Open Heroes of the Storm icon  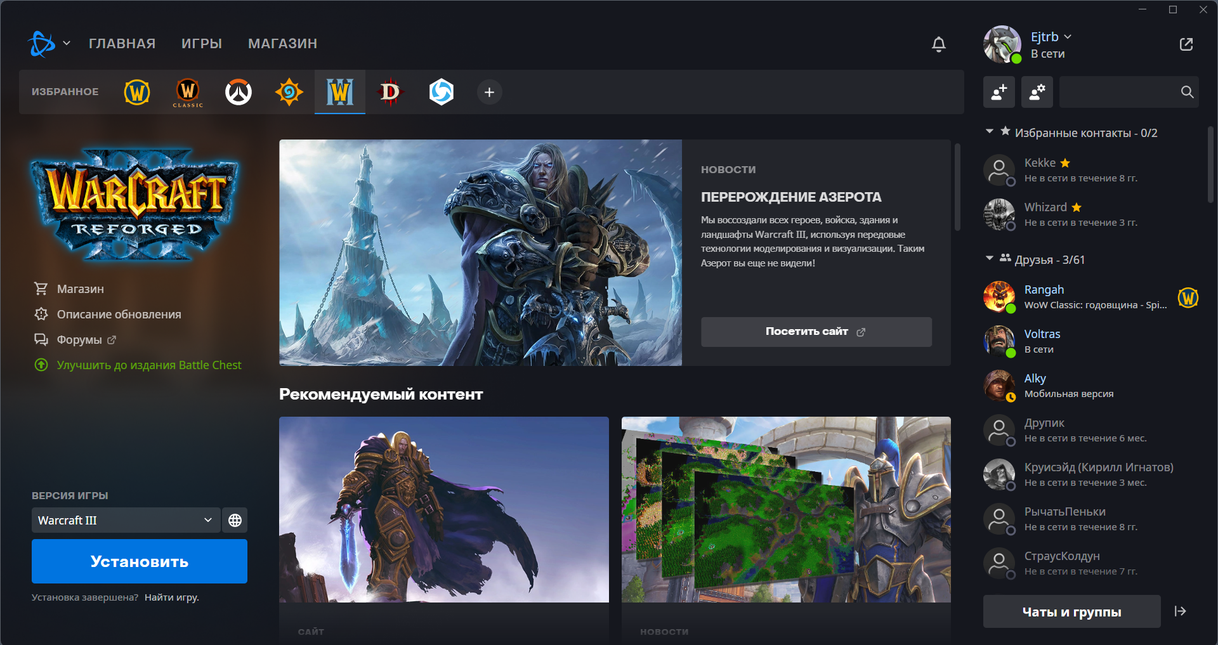point(442,93)
